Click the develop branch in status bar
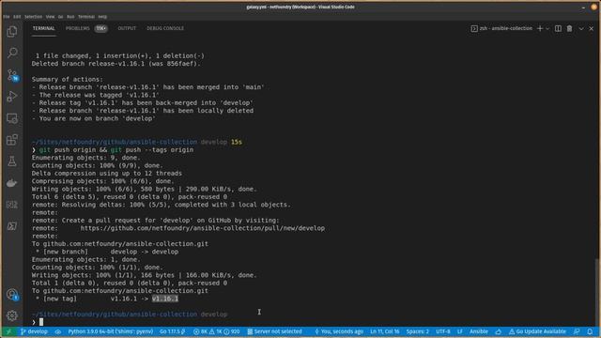Image resolution: width=601 pixels, height=338 pixels. point(34,331)
